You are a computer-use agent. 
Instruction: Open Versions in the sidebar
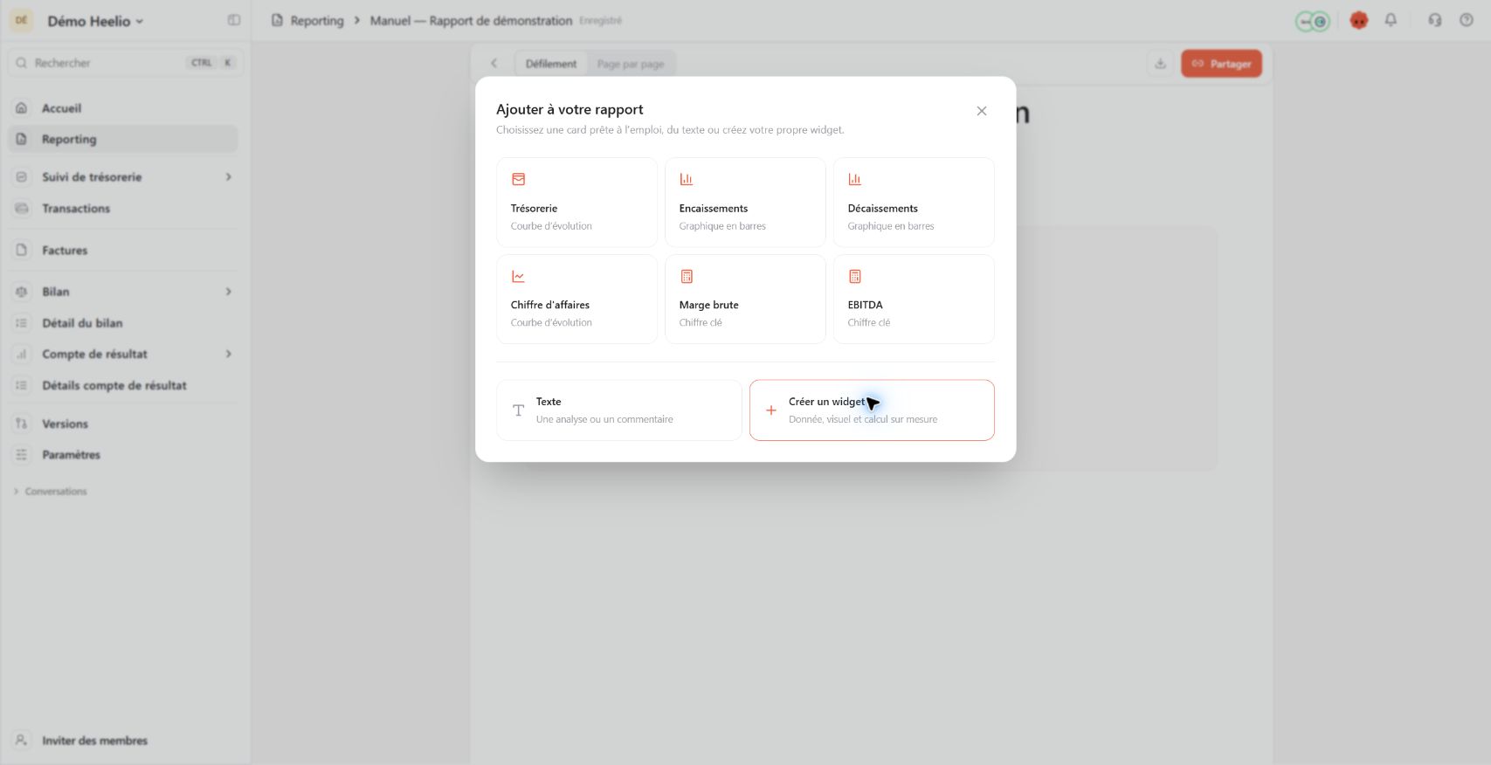[x=122, y=424]
